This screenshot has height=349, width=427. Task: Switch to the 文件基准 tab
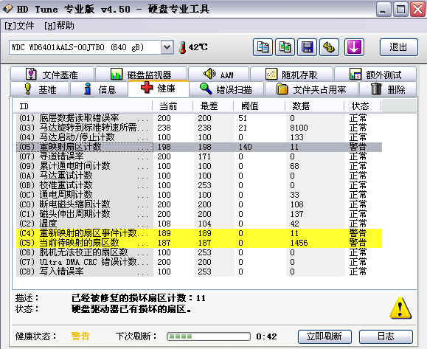[x=52, y=74]
